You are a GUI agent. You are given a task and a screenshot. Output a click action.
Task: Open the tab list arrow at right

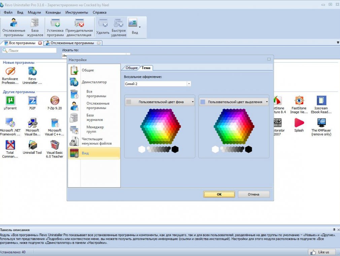(338, 43)
